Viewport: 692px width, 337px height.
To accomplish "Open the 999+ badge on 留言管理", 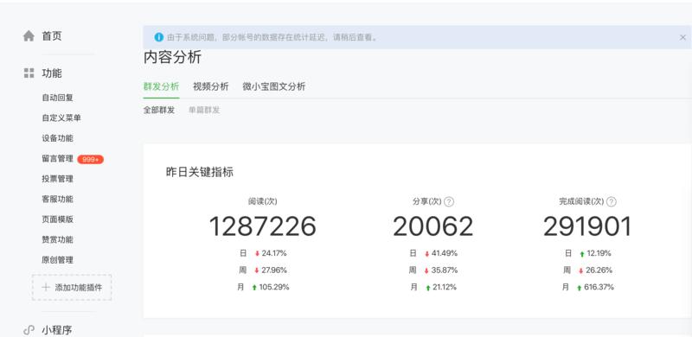I will click(91, 159).
